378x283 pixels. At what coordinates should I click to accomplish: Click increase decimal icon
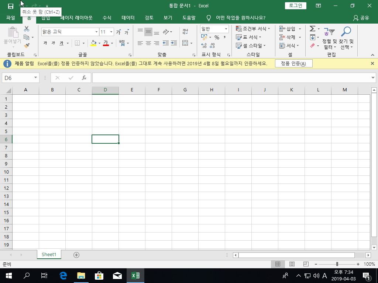204,45
